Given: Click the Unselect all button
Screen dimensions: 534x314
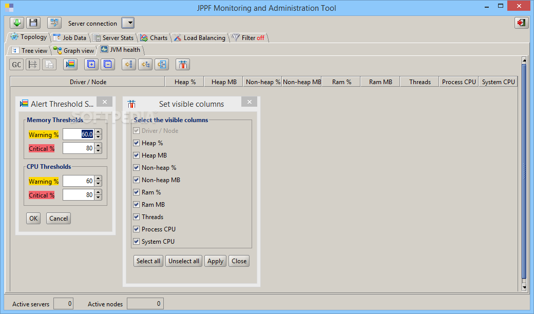Looking at the screenshot, I should point(184,261).
